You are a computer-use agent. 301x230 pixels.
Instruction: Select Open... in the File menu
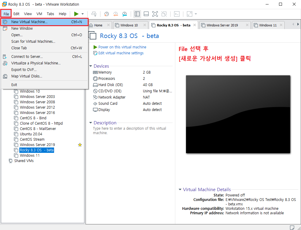click(45, 35)
